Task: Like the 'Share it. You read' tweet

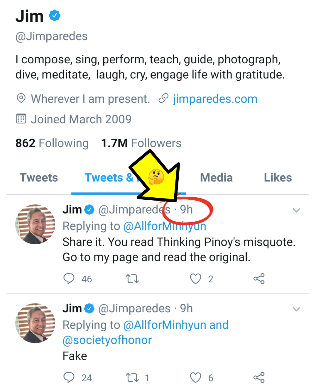Action: 195,279
